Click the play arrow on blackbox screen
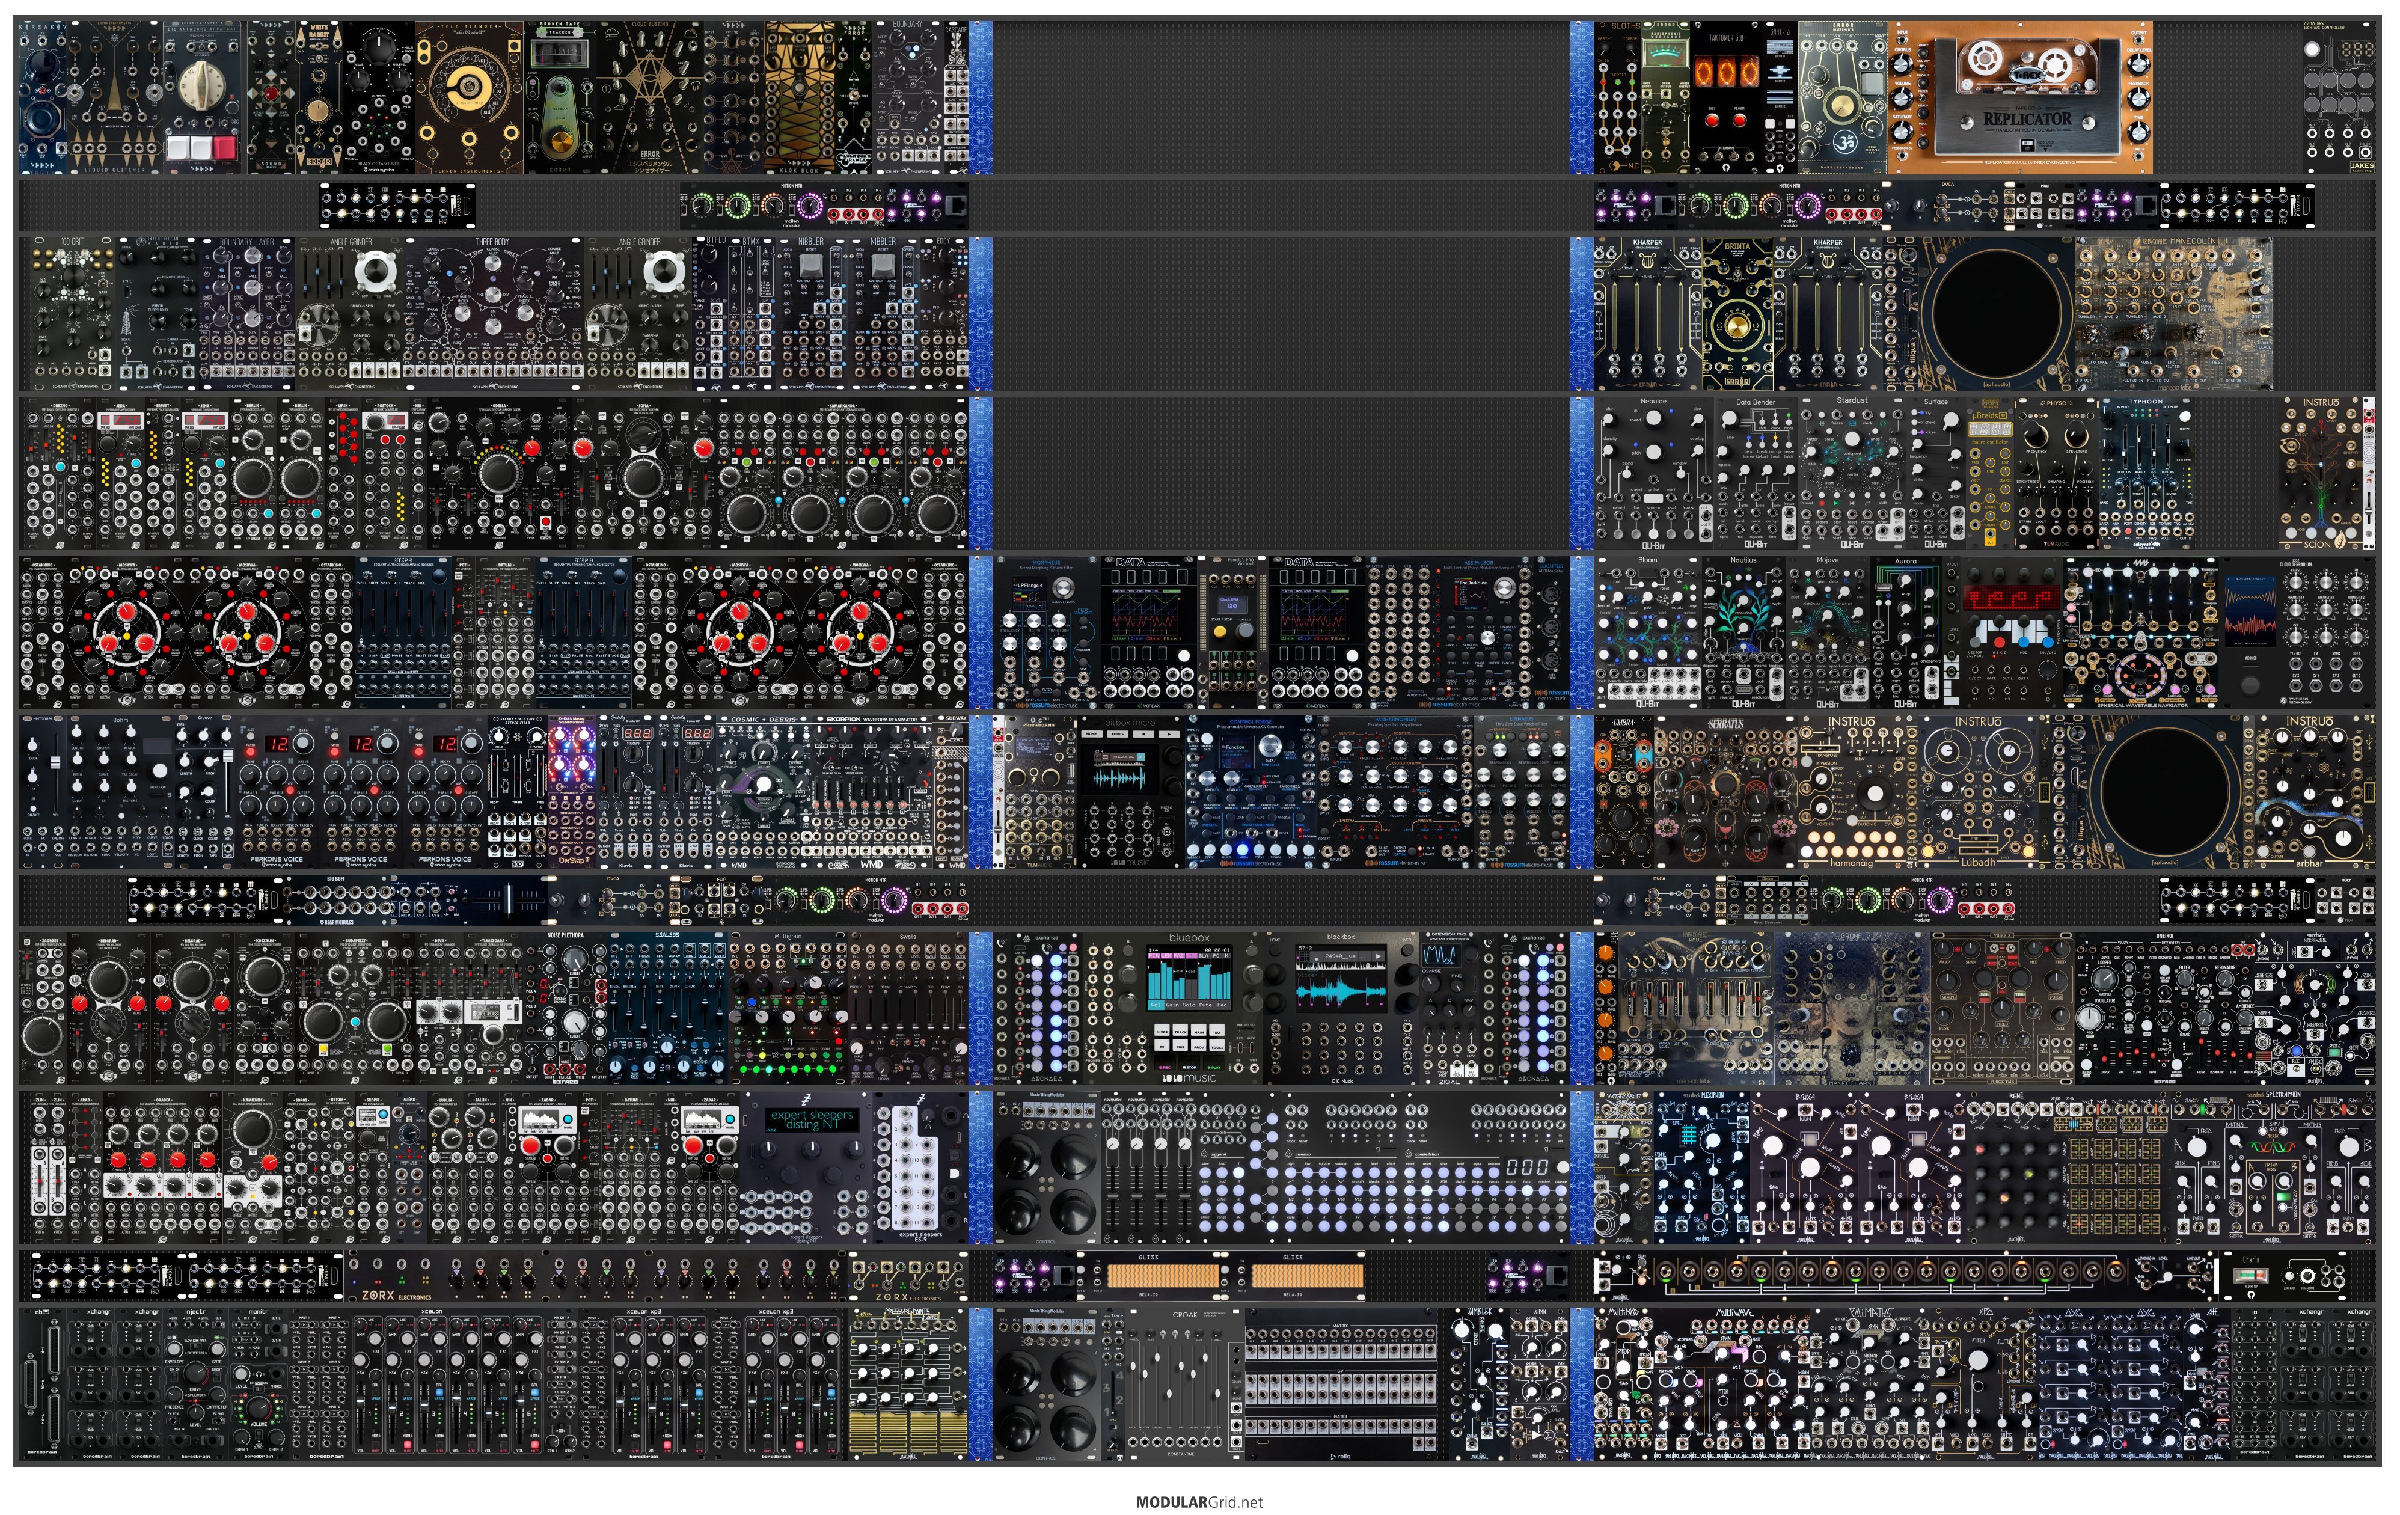The height and width of the screenshot is (1515, 2400). (1379, 957)
